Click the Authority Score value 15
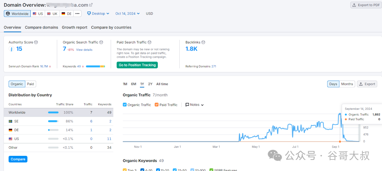The width and height of the screenshot is (382, 171). [x=19, y=49]
